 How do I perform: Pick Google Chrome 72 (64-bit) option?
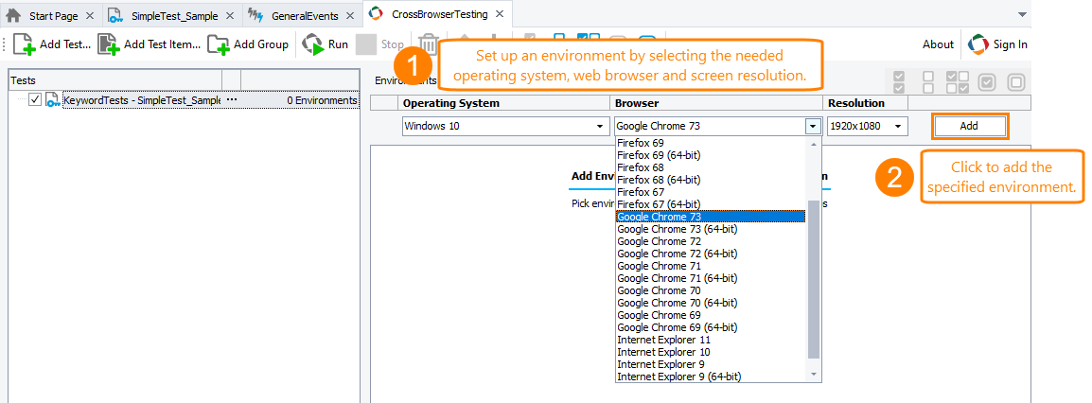click(x=711, y=254)
